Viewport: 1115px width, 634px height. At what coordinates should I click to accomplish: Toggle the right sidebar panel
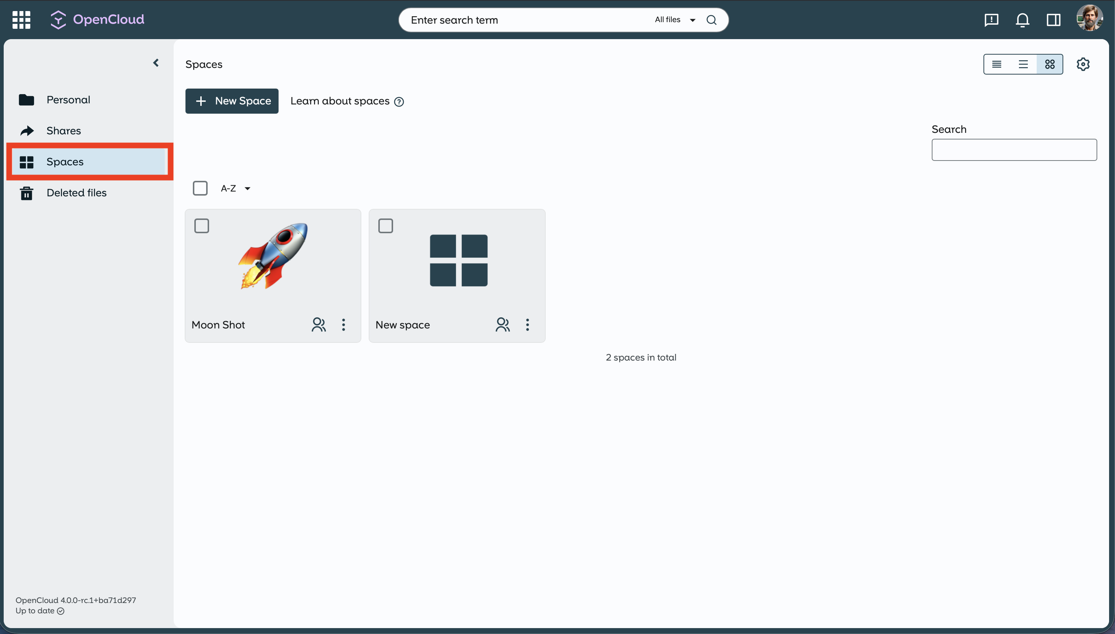1054,20
